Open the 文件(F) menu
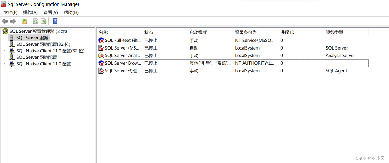 [10, 12]
